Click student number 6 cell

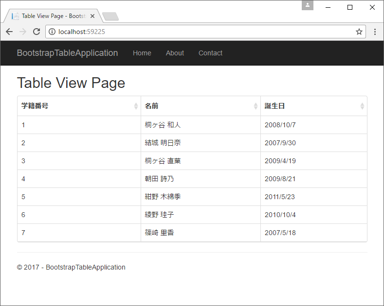(79, 215)
